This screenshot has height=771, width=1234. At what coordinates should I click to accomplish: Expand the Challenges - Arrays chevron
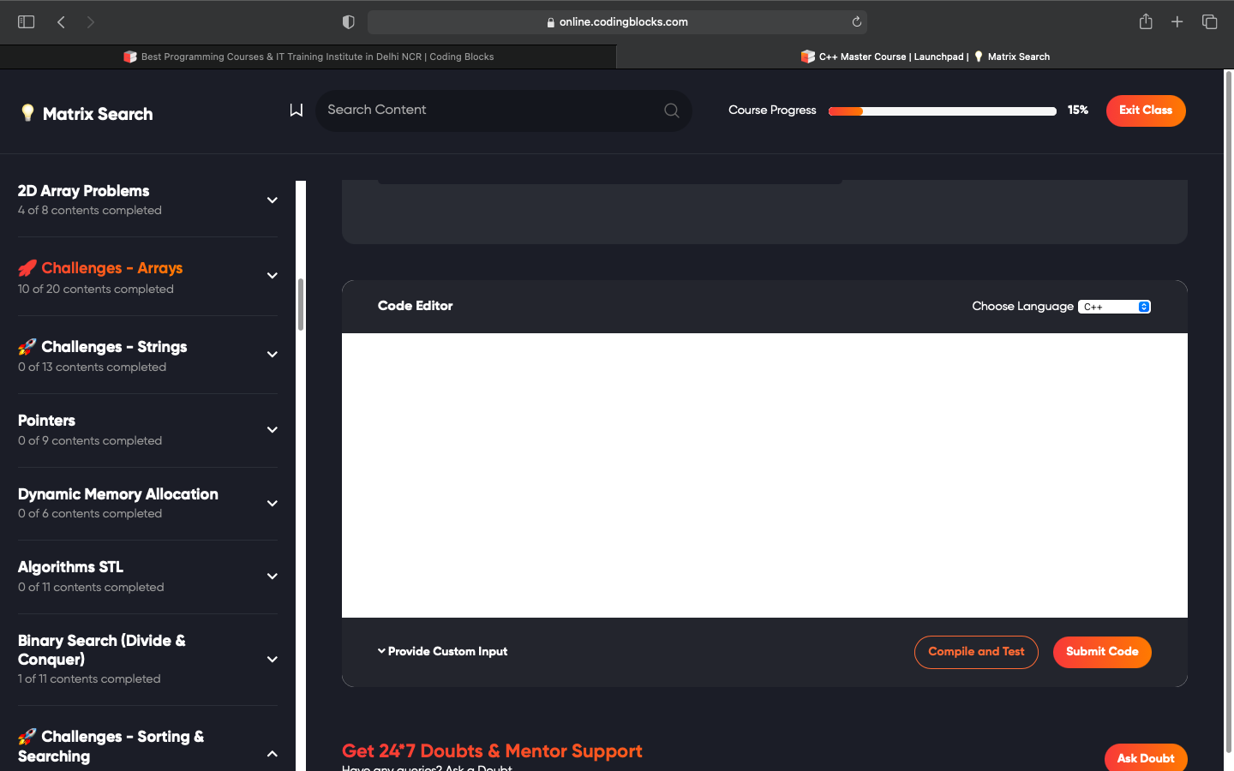[273, 276]
